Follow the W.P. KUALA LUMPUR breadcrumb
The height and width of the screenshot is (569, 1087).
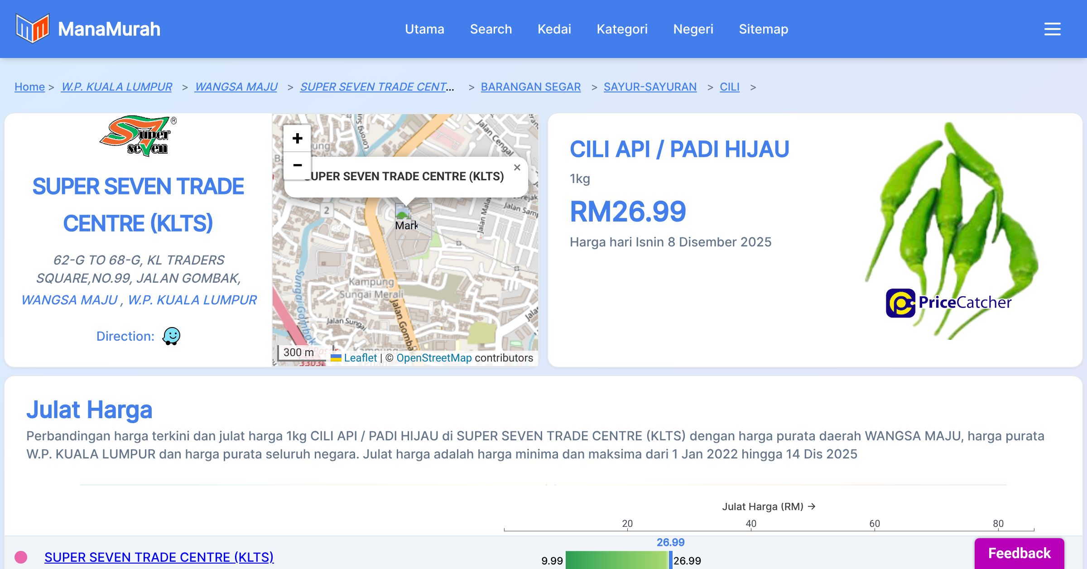click(116, 87)
